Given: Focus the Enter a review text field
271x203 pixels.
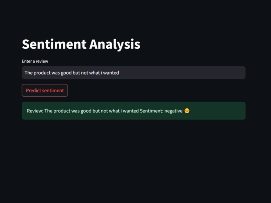Looking at the screenshot, I should coord(134,73).
